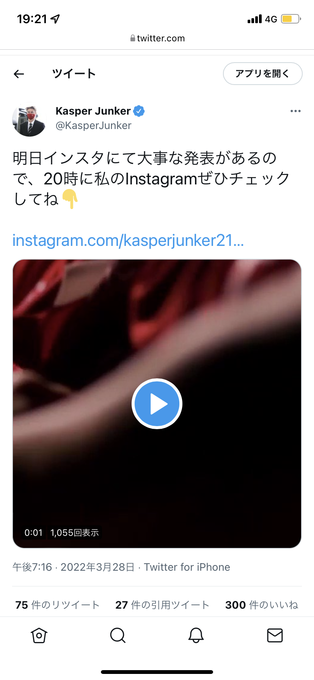Open the Messages envelope tab
Image resolution: width=314 pixels, height=680 pixels.
click(275, 635)
